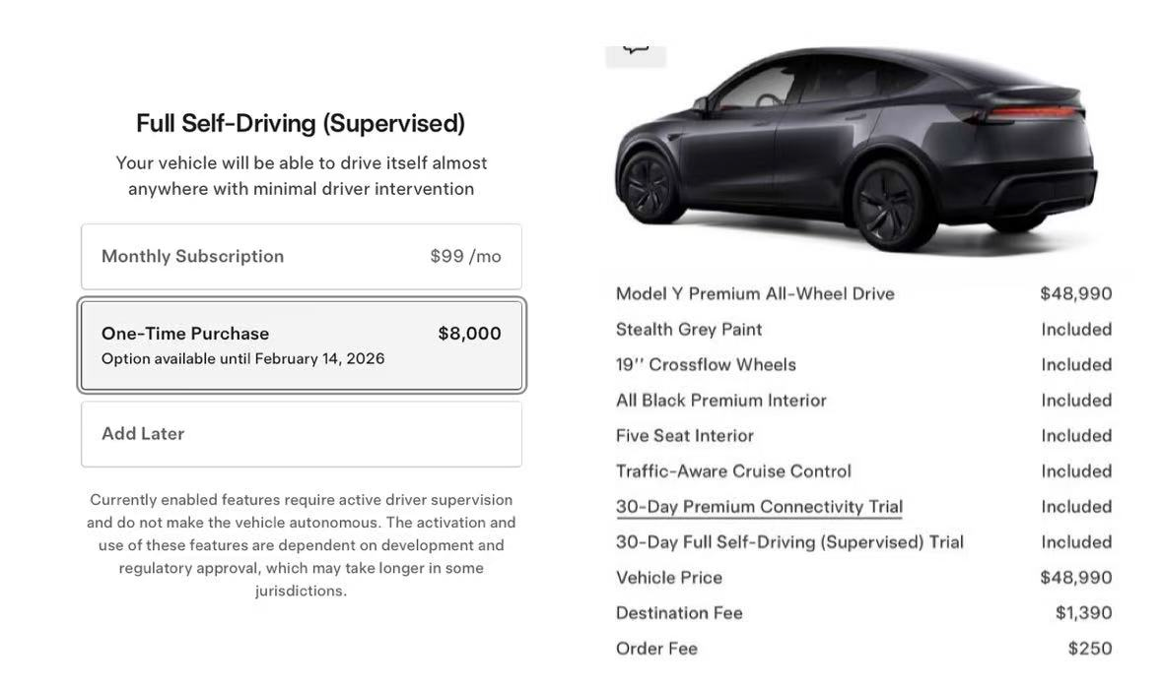This screenshot has height=687, width=1162.
Task: Click the Order Fee label
Action: click(656, 648)
